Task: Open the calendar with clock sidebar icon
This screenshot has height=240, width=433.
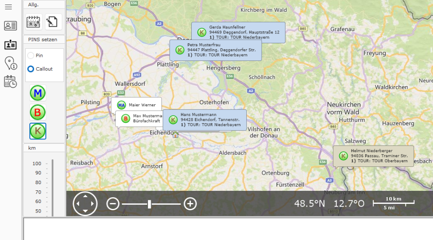Action: coord(10,82)
